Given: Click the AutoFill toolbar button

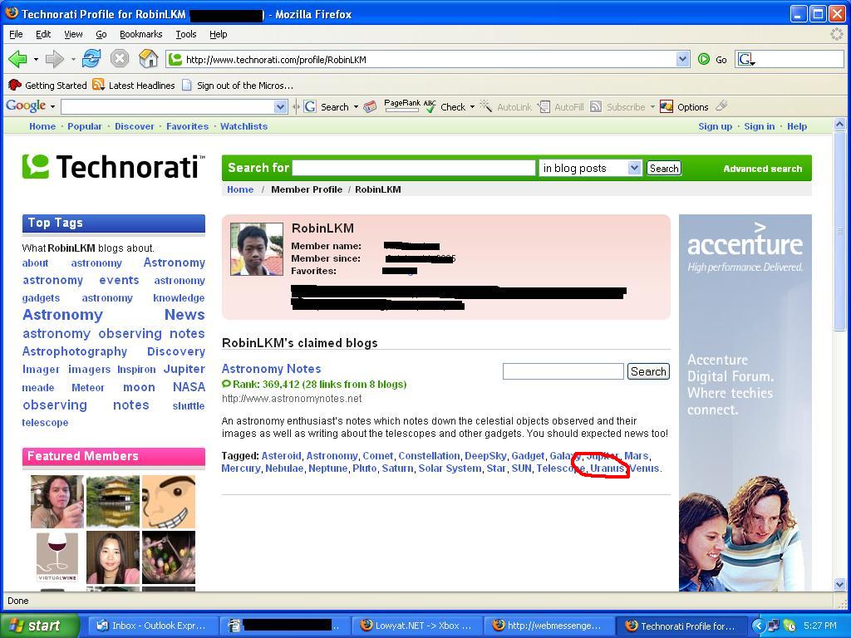Looking at the screenshot, I should click(561, 107).
